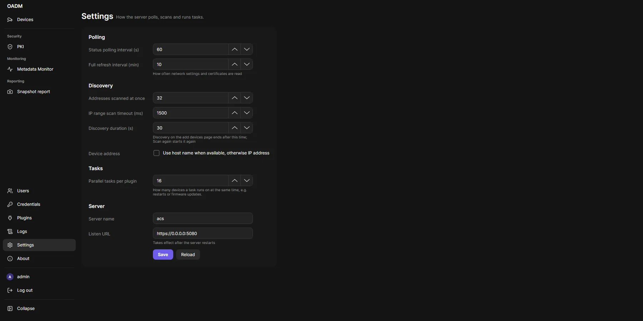
Task: Increase Parallel tasks per plugin
Action: (x=234, y=180)
